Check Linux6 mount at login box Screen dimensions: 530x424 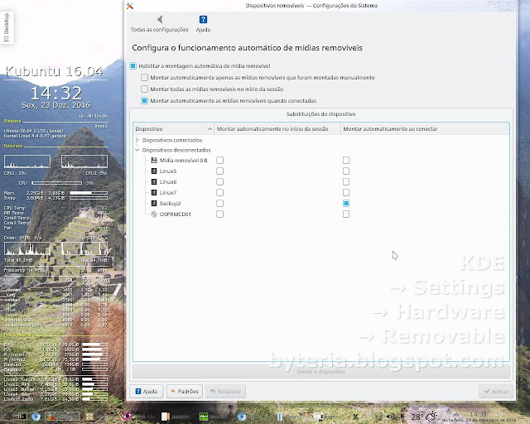219,182
